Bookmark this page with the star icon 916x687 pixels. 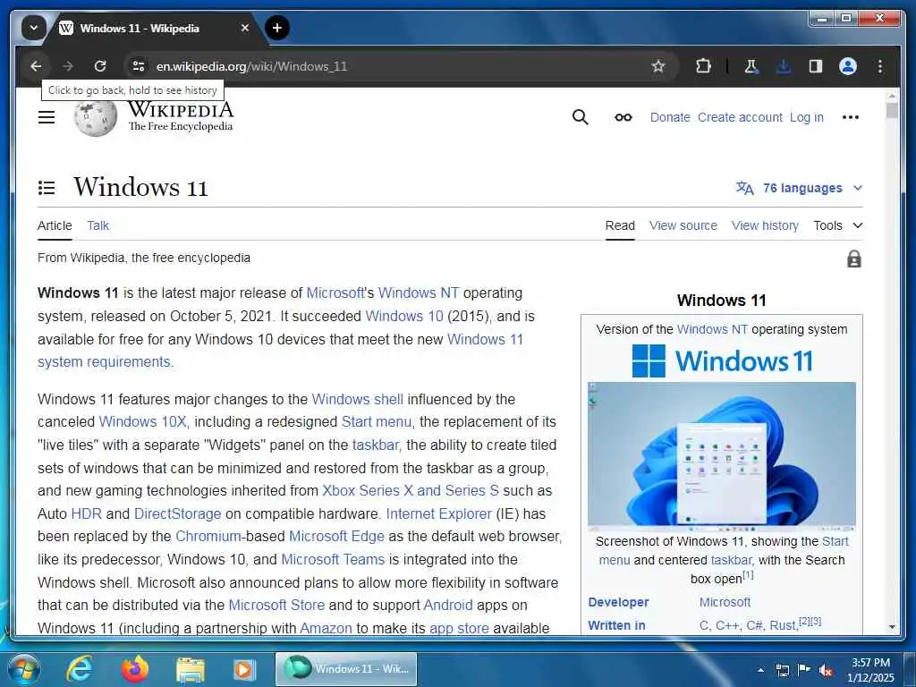(x=658, y=66)
